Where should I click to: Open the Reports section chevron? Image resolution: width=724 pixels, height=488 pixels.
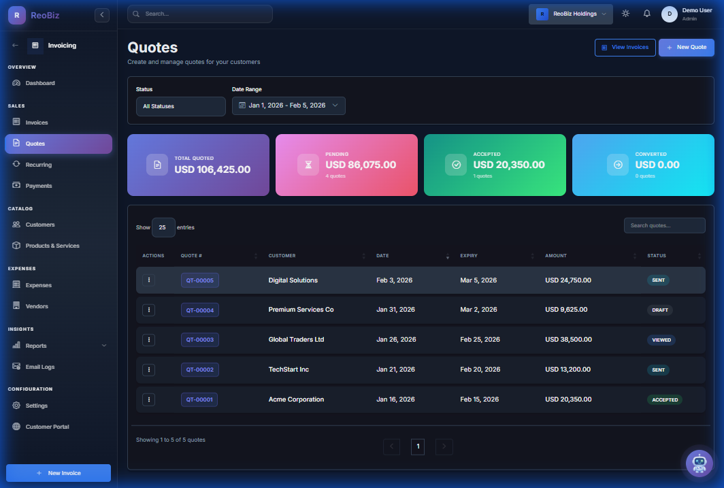point(103,345)
